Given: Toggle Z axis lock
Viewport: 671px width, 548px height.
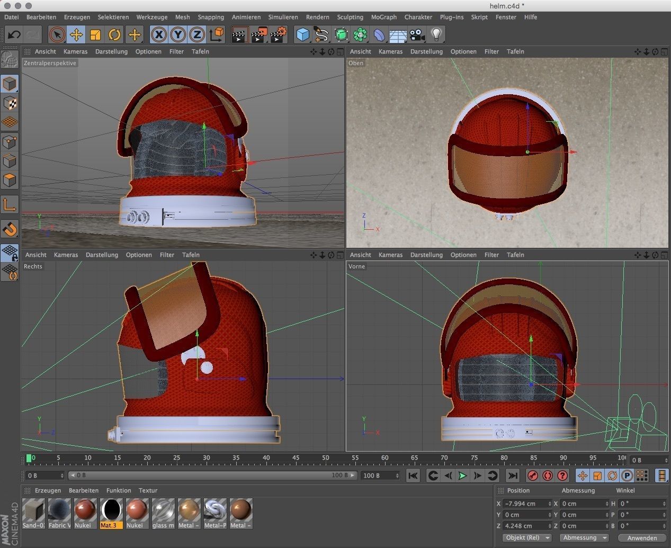Looking at the screenshot, I should [197, 35].
